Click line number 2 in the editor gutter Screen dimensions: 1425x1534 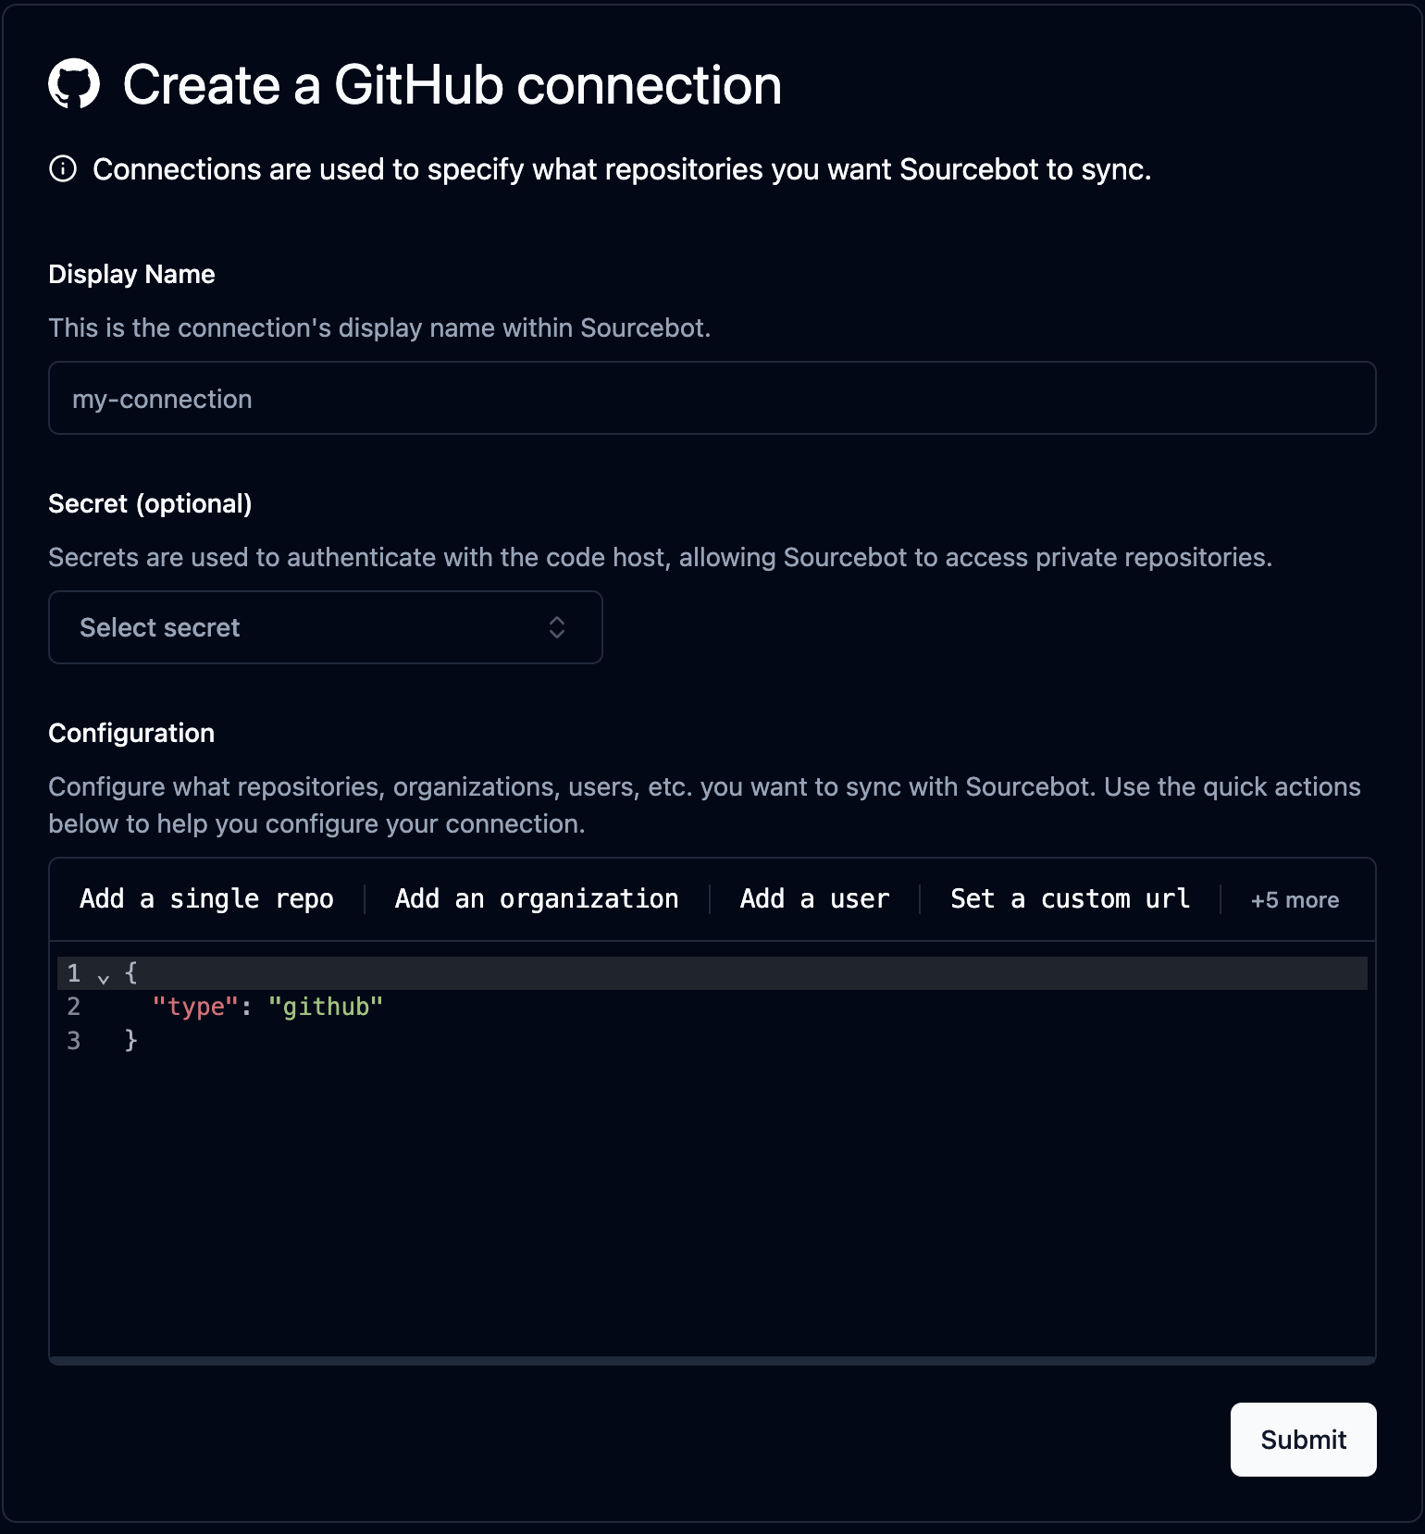click(74, 1007)
